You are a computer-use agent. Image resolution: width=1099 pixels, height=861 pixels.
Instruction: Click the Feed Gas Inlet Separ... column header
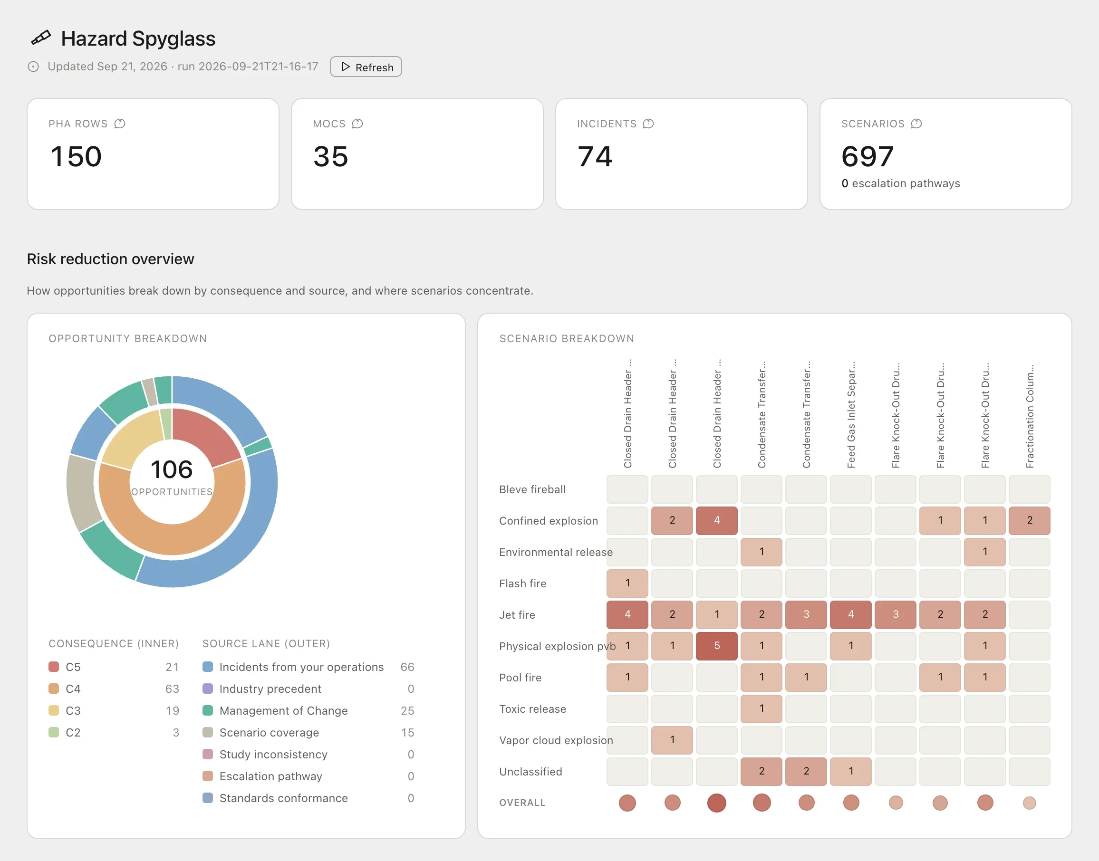[x=851, y=414]
